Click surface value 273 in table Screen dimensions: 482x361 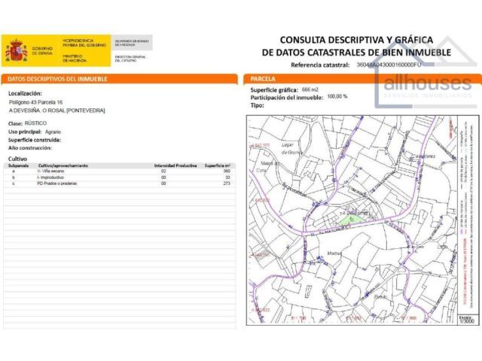227,184
